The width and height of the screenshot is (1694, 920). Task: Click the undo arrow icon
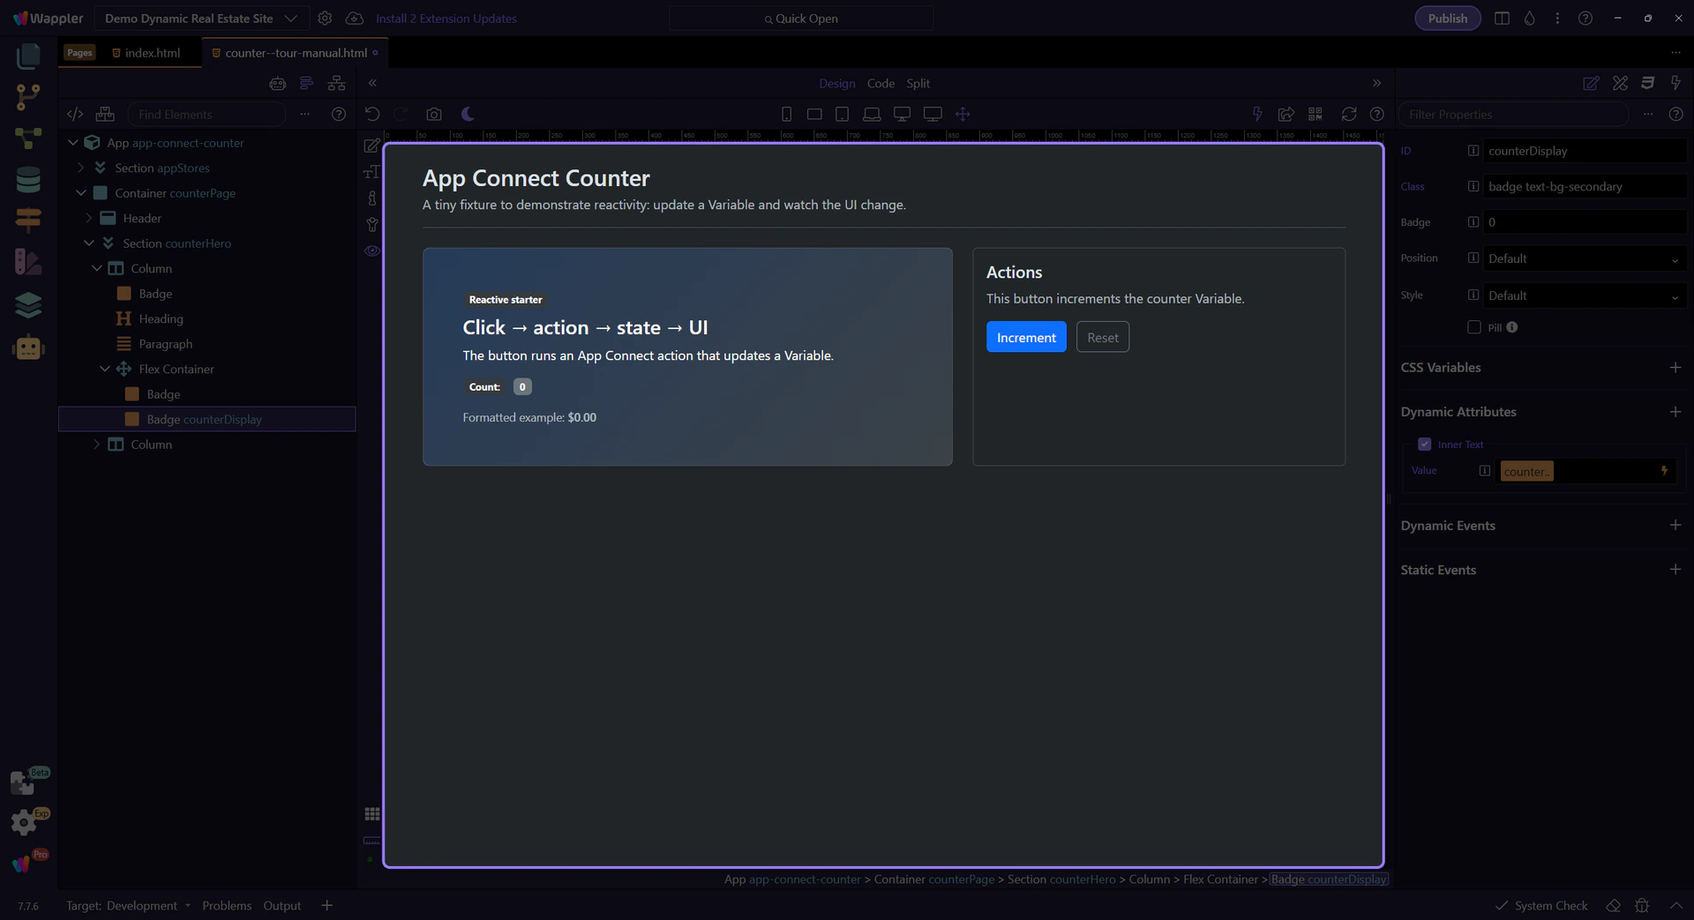point(372,114)
